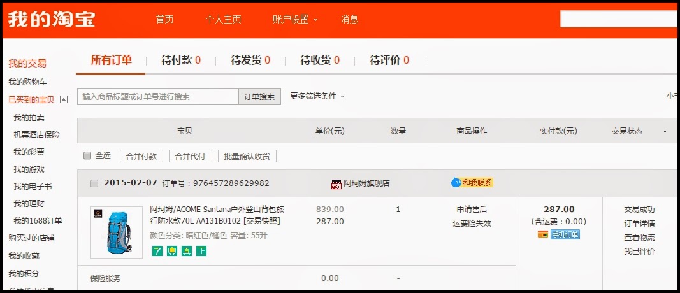Click the 我已评价 link
The width and height of the screenshot is (680, 293).
(x=639, y=252)
